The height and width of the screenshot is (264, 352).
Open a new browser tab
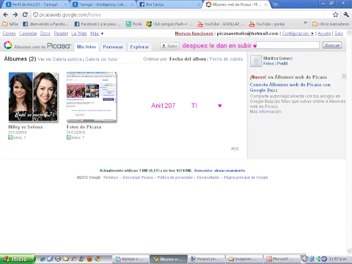click(x=275, y=4)
